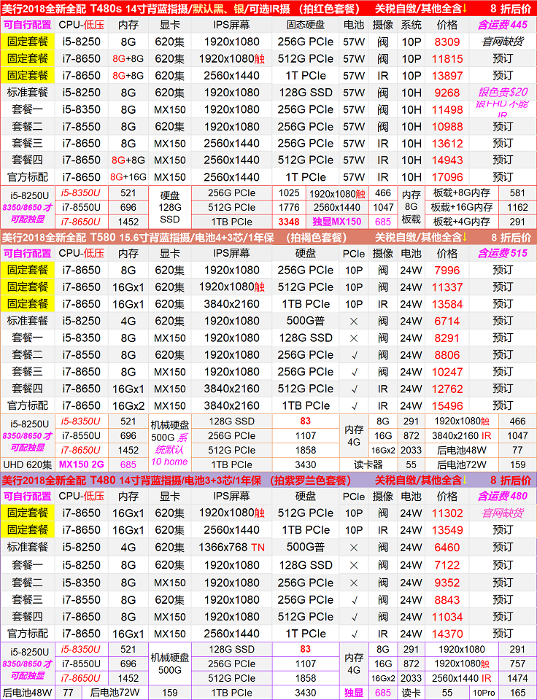This screenshot has height=700, width=537.
Task: Click price 10988
Action: pyautogui.click(x=447, y=127)
